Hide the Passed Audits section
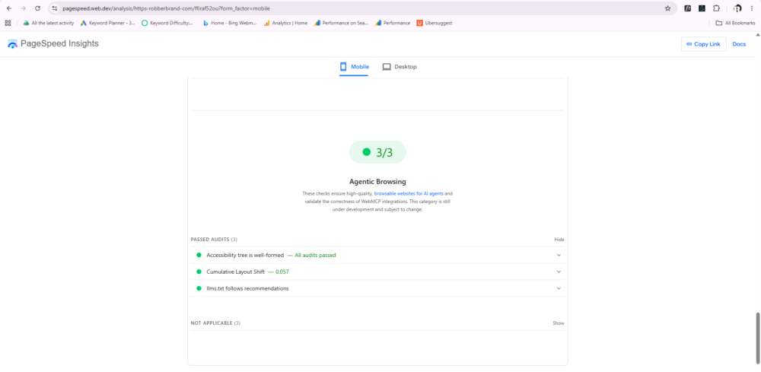This screenshot has width=761, height=372. (x=559, y=240)
